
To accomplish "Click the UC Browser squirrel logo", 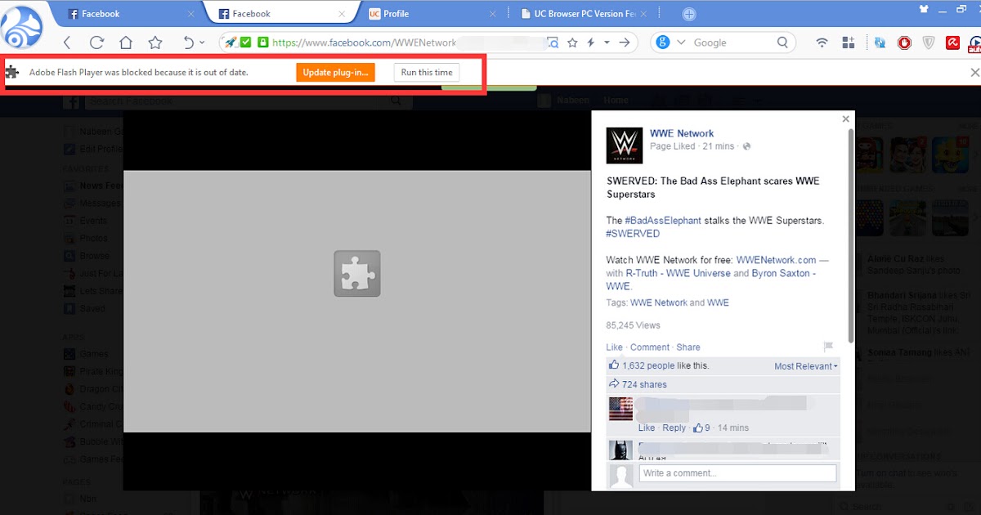I will [x=21, y=26].
